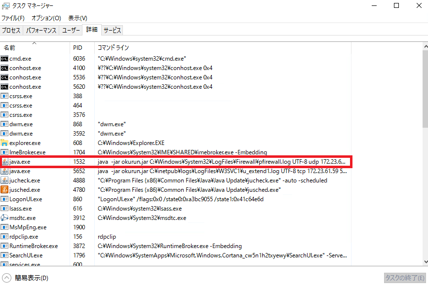Open the 表示(V) menu

pos(78,18)
